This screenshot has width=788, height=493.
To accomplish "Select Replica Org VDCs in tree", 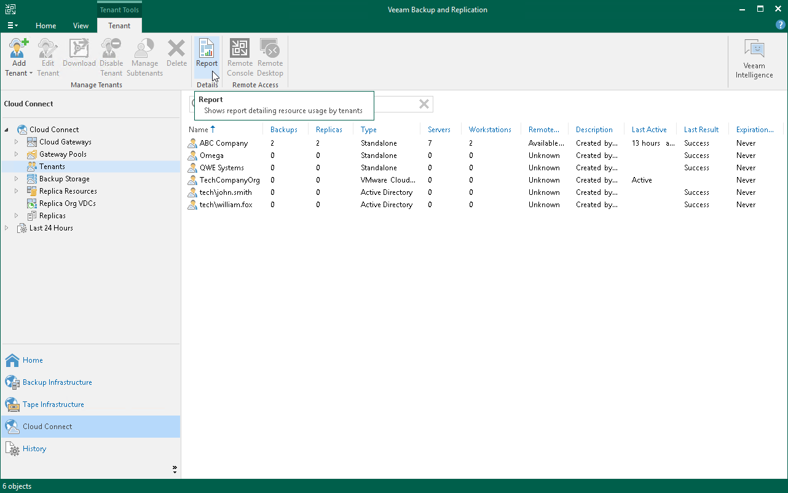I will tap(67, 203).
